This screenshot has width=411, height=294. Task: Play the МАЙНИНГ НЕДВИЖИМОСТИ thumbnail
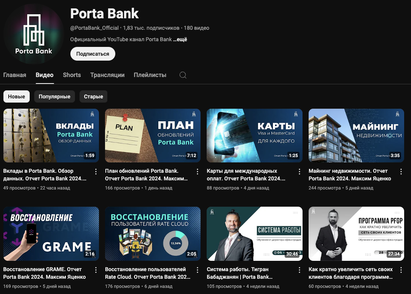(x=357, y=136)
